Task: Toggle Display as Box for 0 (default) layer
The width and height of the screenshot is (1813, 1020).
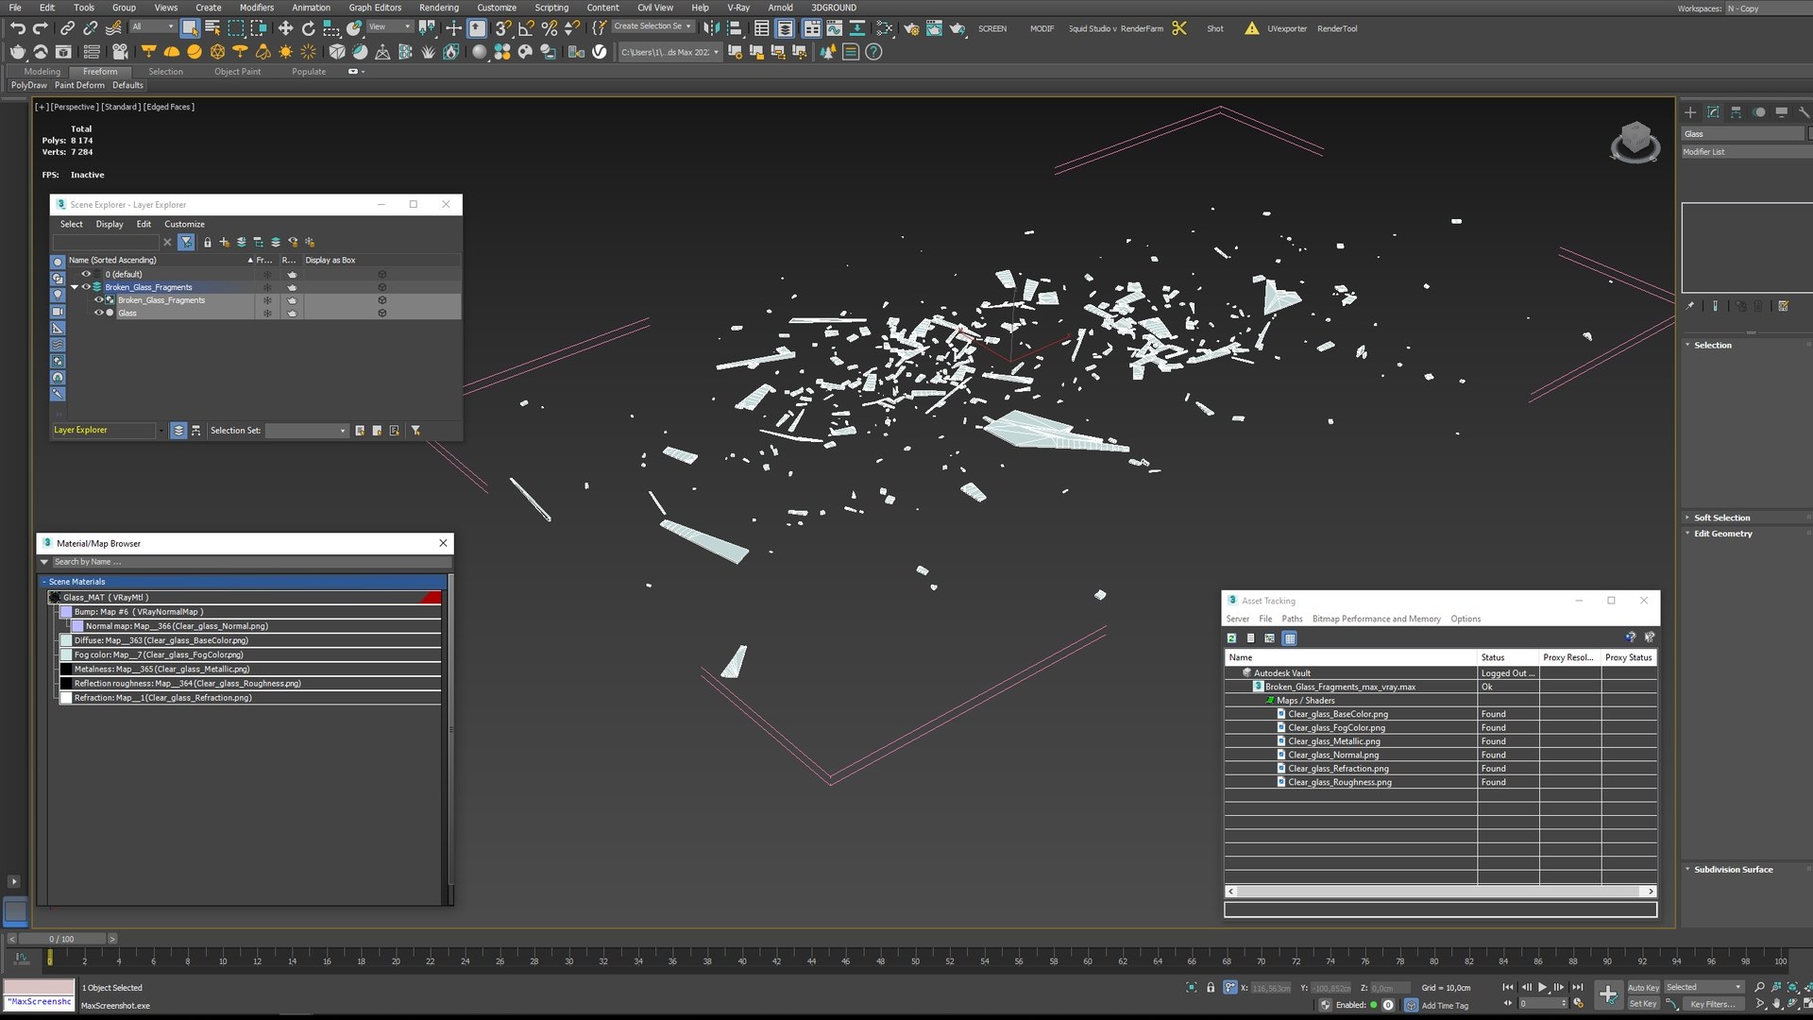Action: click(x=382, y=274)
